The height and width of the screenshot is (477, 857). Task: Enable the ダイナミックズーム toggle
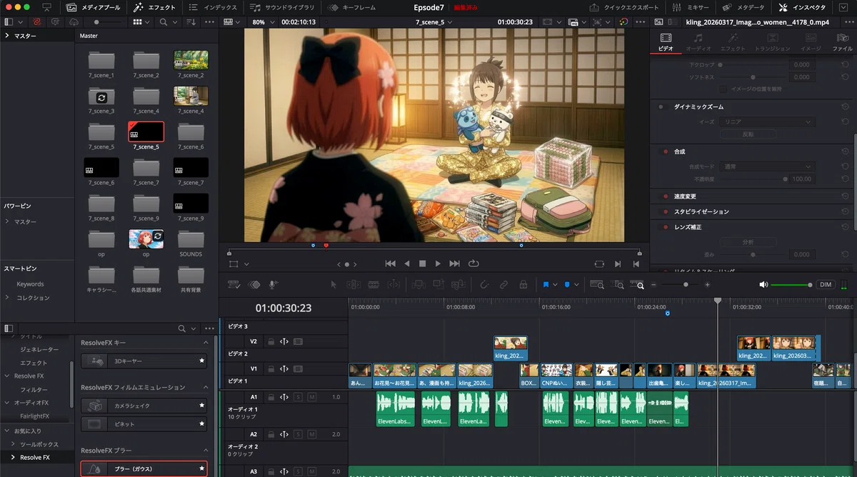click(661, 106)
